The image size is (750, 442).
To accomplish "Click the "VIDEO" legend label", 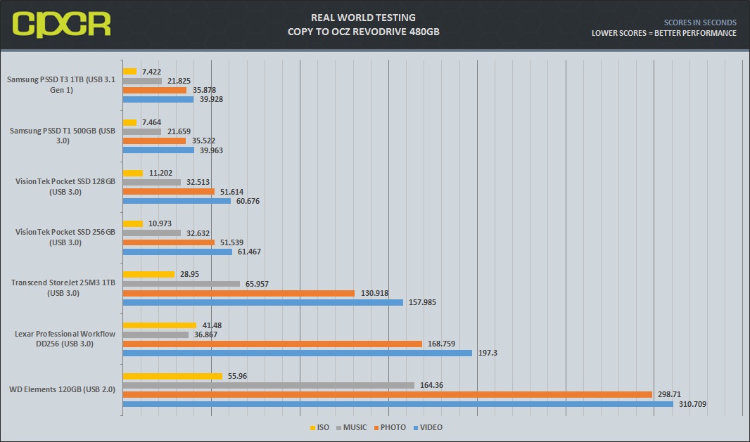I will (x=431, y=428).
